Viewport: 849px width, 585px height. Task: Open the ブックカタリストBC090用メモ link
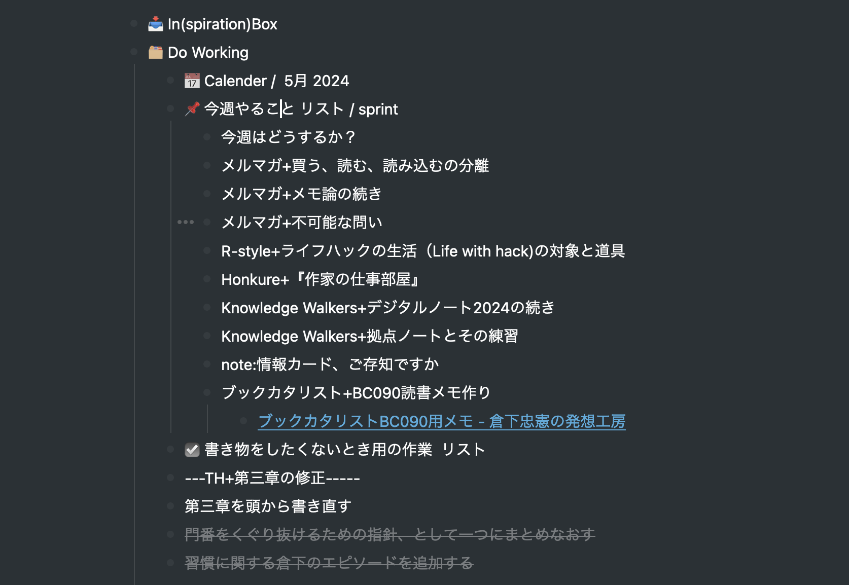coord(441,421)
